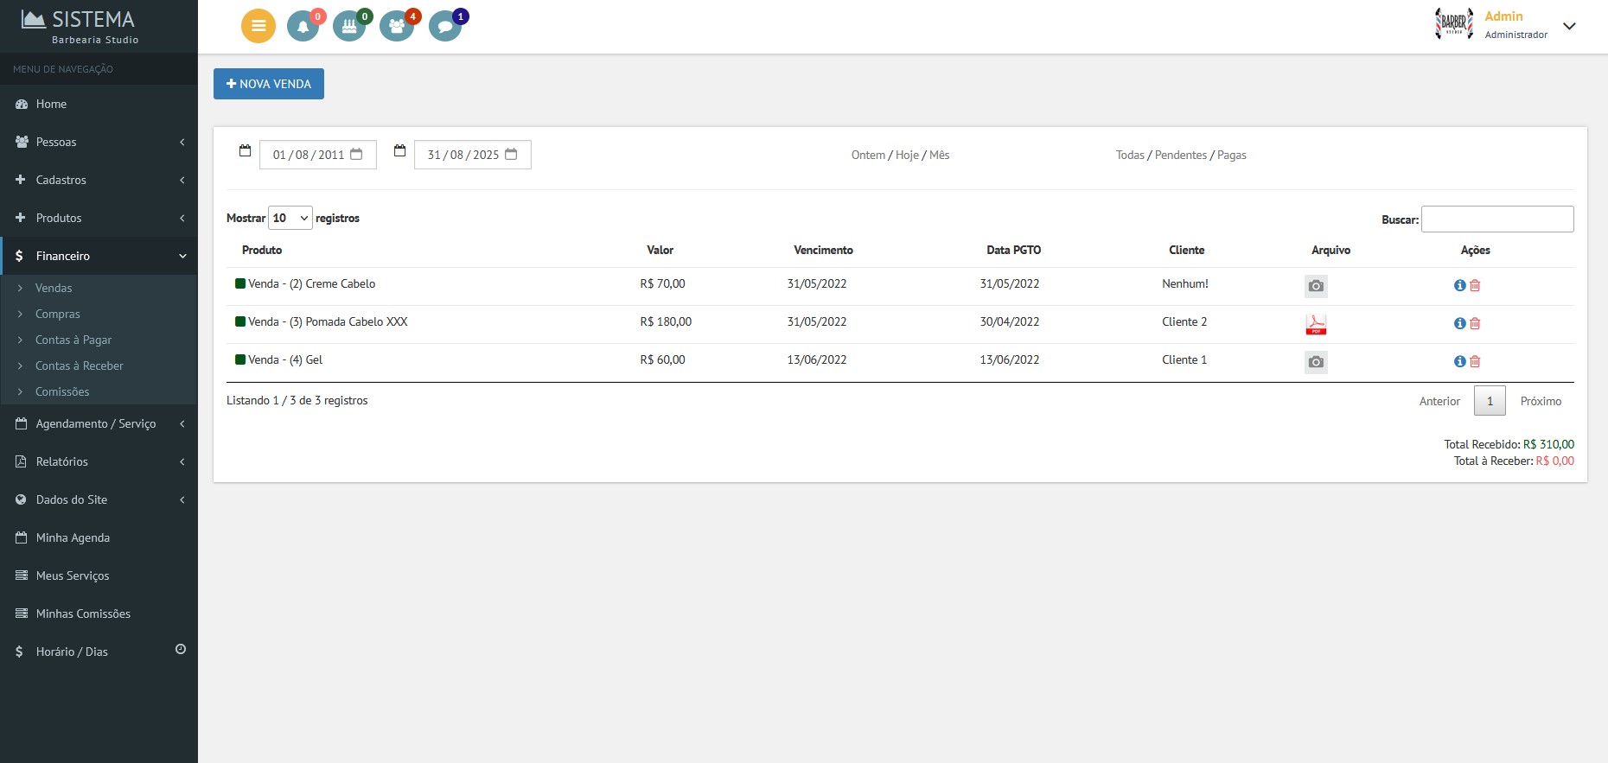Filter sales by Pendentes

(x=1180, y=155)
